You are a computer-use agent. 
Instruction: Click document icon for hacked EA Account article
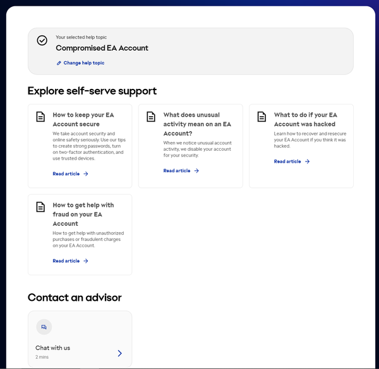[262, 117]
